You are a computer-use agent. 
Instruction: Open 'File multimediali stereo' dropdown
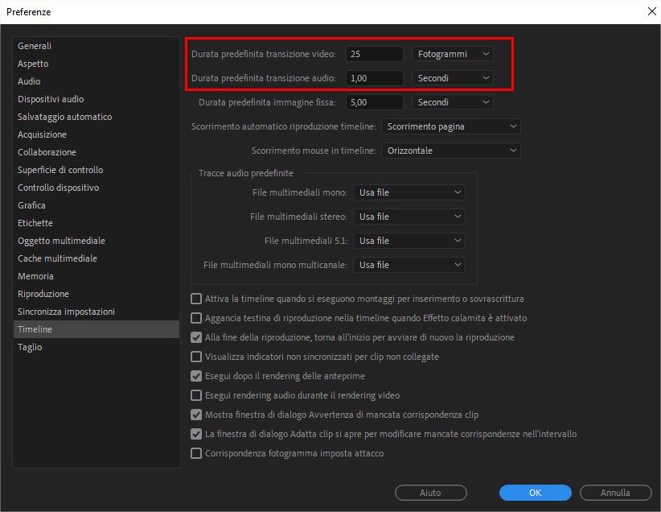click(x=409, y=217)
